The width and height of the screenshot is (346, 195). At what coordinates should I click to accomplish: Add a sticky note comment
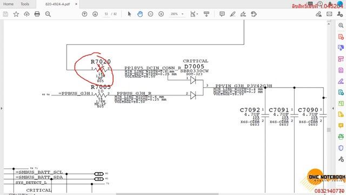222,14
